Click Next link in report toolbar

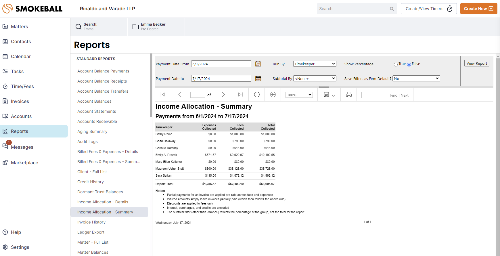pos(405,95)
